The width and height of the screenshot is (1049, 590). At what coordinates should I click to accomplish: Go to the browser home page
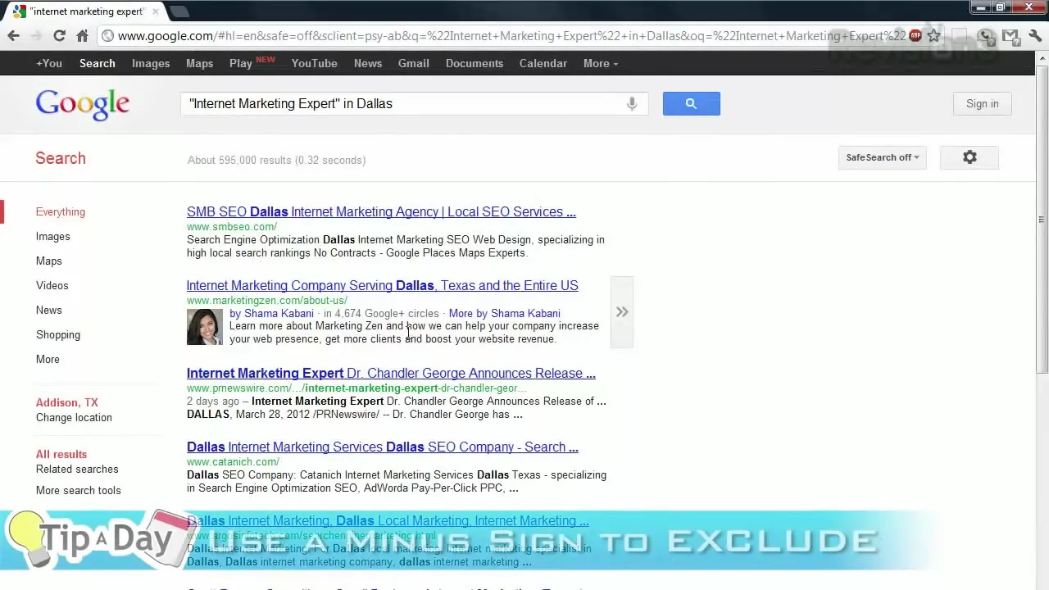coord(82,36)
